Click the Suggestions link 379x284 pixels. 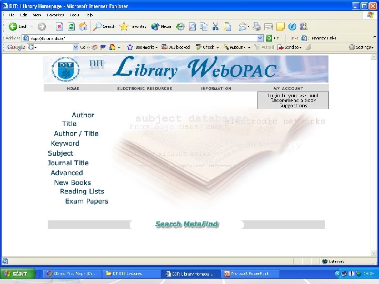coord(293,106)
